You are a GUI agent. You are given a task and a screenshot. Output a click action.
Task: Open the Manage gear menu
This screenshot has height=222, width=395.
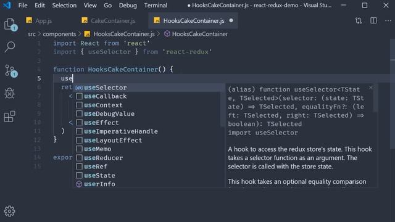pyautogui.click(x=10, y=211)
